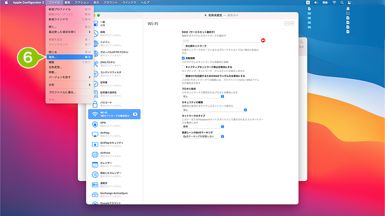Open the ネットワークのタイプ dropdown
Image resolution: width=385 pixels, height=216 pixels.
point(203,127)
